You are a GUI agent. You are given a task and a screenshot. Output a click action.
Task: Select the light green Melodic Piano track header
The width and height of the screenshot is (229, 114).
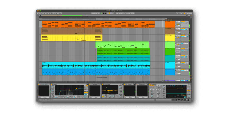pos(170,45)
